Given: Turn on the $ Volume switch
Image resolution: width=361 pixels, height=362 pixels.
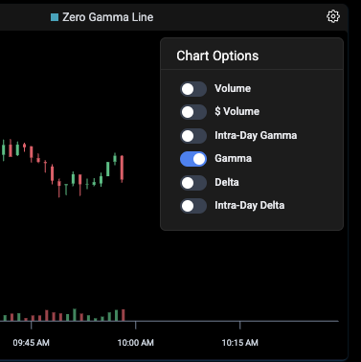Looking at the screenshot, I should [x=193, y=112].
